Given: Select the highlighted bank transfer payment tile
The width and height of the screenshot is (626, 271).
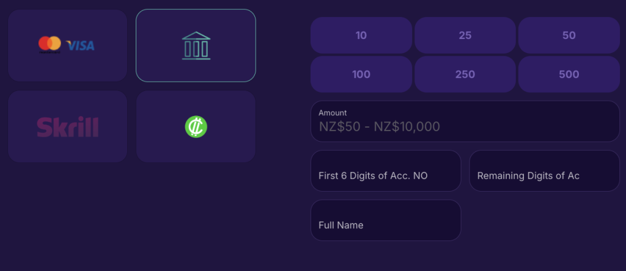Looking at the screenshot, I should coord(196,45).
